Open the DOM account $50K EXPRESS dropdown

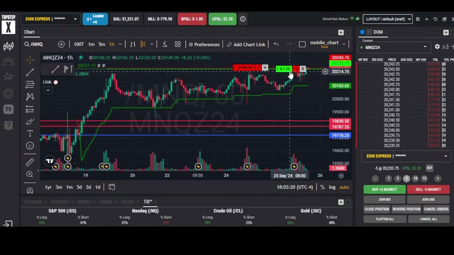pyautogui.click(x=406, y=156)
